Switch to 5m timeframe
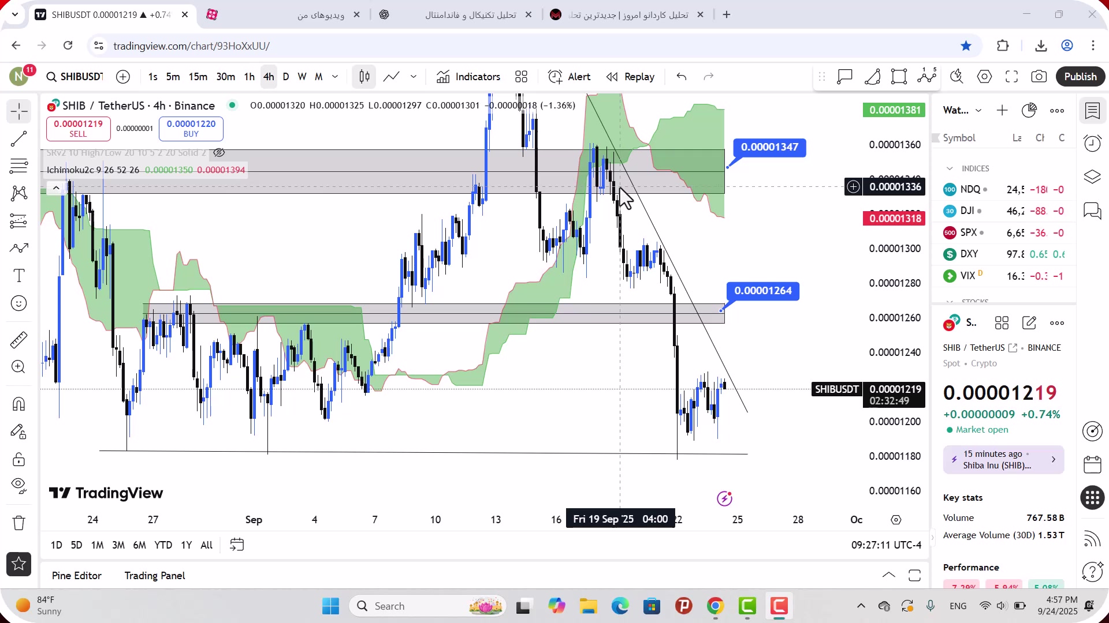This screenshot has width=1109, height=623. [173, 77]
